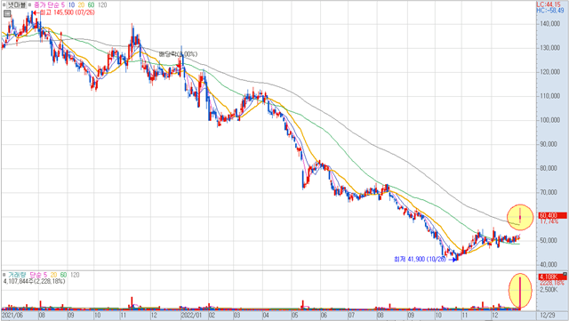This screenshot has width=569, height=321.
Task: Select the 거래량 volume indicator label
Action: tap(18, 275)
